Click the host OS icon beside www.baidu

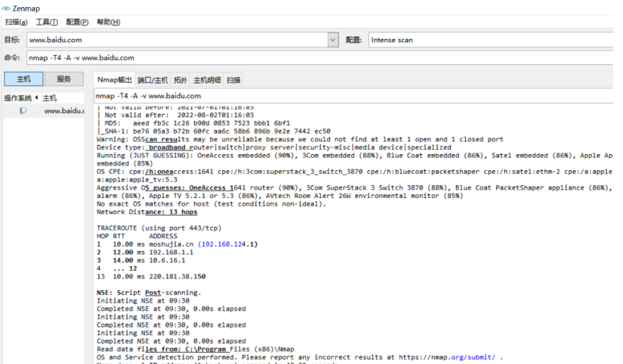[23, 111]
